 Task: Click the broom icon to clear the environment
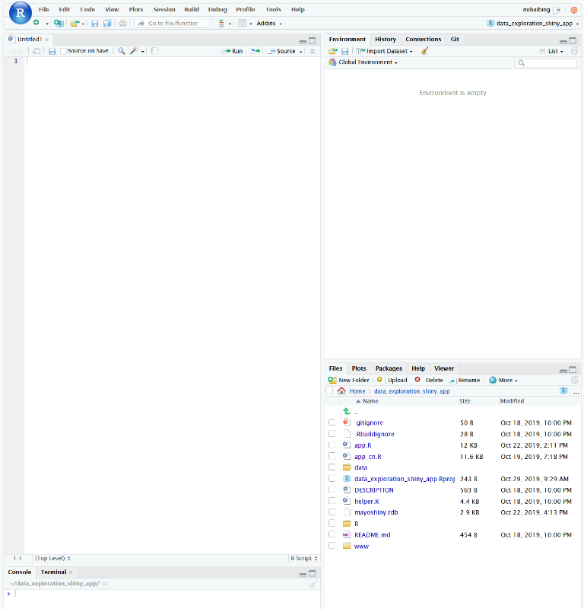coord(424,51)
